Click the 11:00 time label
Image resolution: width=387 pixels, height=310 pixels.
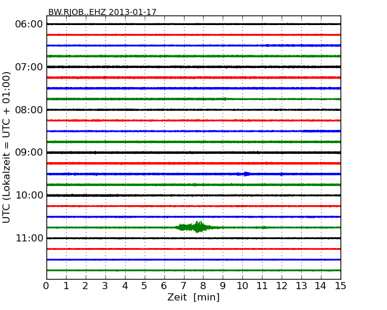pyautogui.click(x=29, y=238)
